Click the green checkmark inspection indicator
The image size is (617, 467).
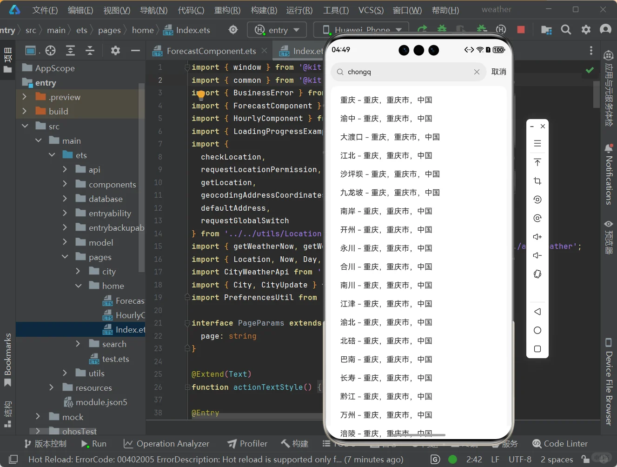(590, 70)
